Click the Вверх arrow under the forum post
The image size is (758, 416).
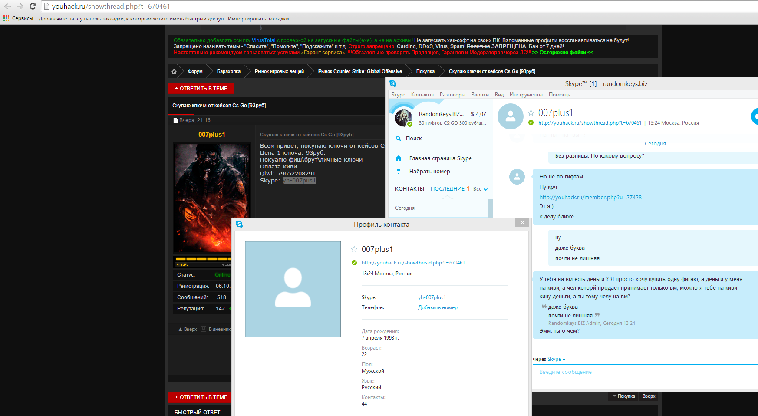(x=181, y=329)
